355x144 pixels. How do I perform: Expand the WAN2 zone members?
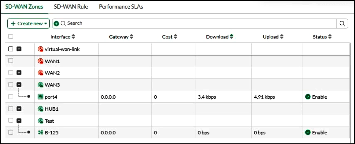(19, 73)
